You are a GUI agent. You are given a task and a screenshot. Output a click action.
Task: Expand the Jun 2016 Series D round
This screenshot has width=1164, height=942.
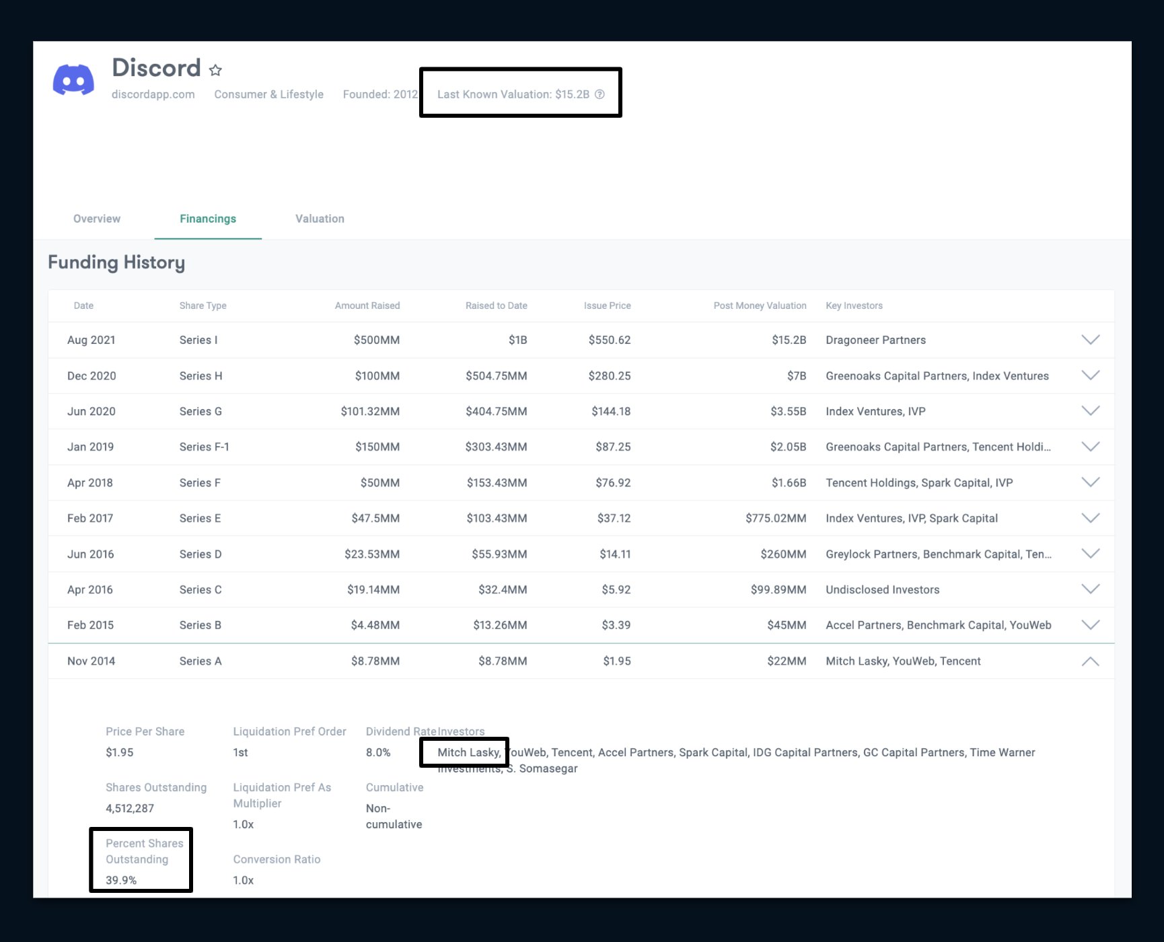pyautogui.click(x=1090, y=554)
